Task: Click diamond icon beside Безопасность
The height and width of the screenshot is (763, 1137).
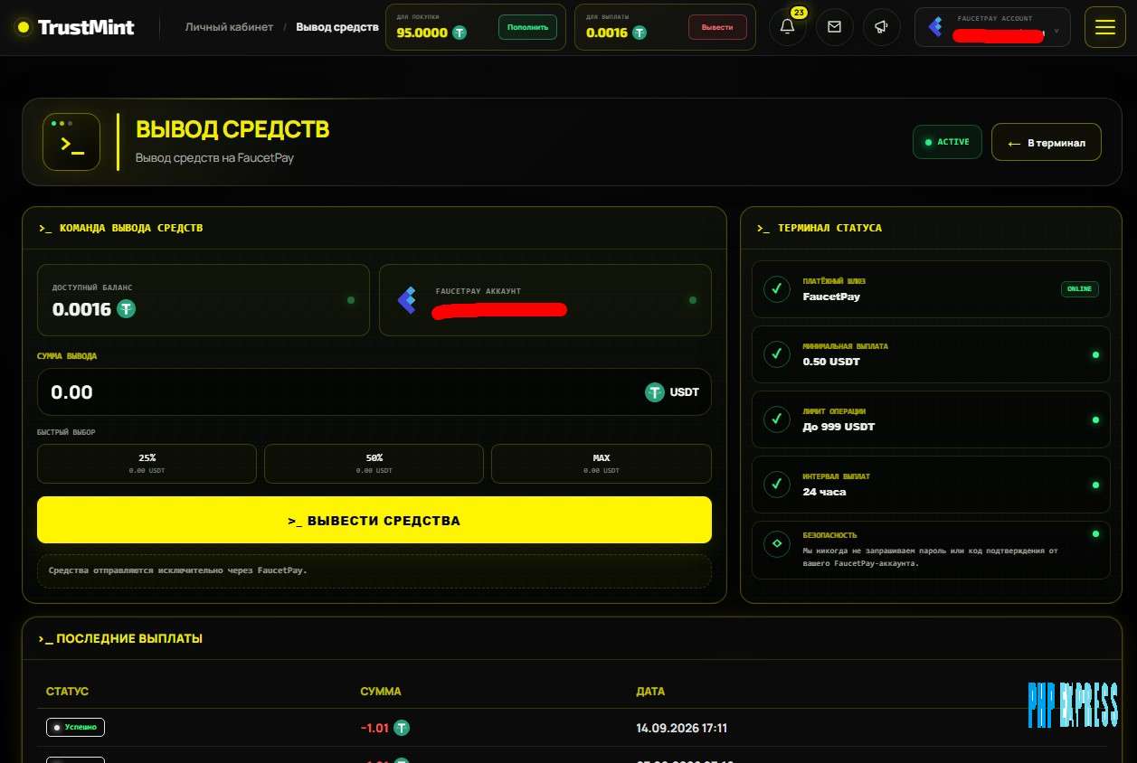Action: tap(776, 544)
